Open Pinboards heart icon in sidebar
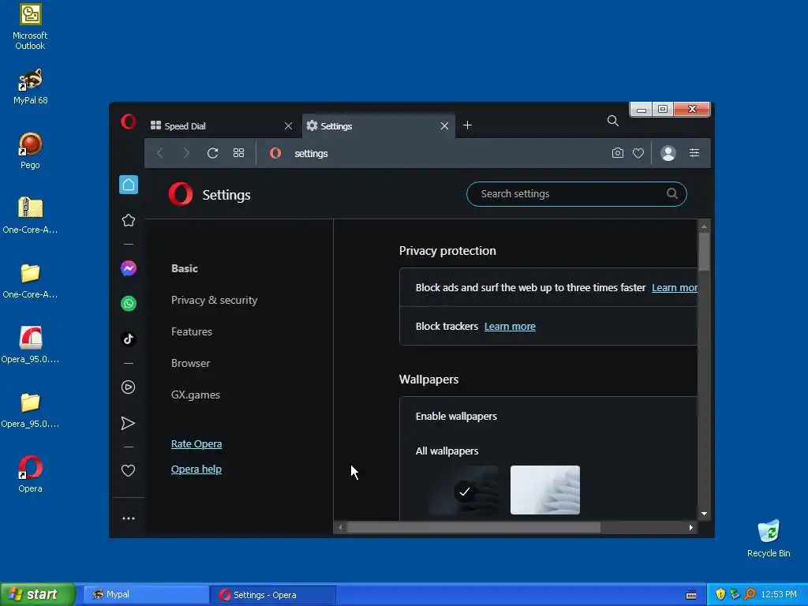This screenshot has height=606, width=808. coord(129,470)
